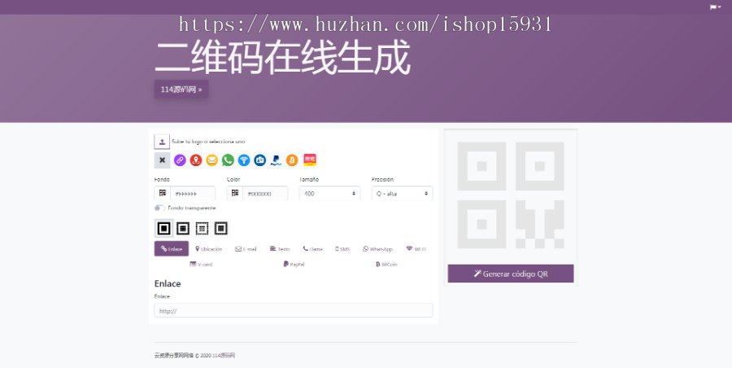Choose the dark blue contact card logo
This screenshot has height=368, width=732.
pyautogui.click(x=260, y=160)
